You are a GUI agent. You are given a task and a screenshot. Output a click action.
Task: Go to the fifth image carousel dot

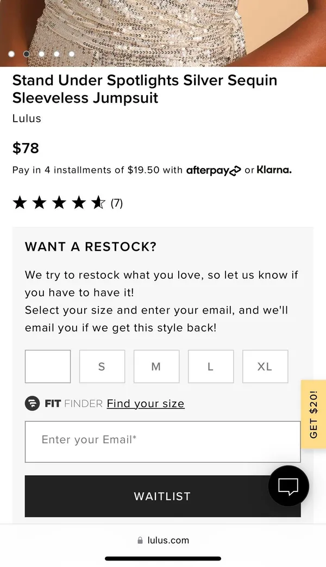(x=72, y=54)
